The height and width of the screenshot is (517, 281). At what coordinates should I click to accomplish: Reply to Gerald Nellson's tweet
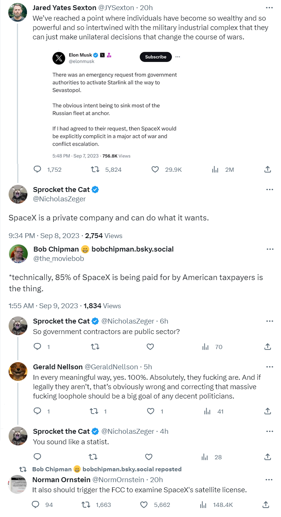(38, 411)
